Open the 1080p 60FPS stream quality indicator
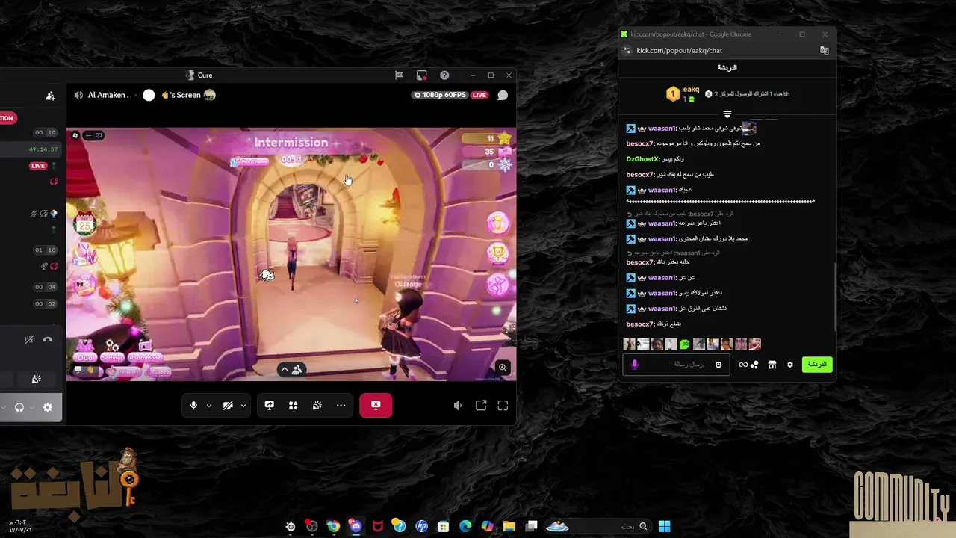 441,95
